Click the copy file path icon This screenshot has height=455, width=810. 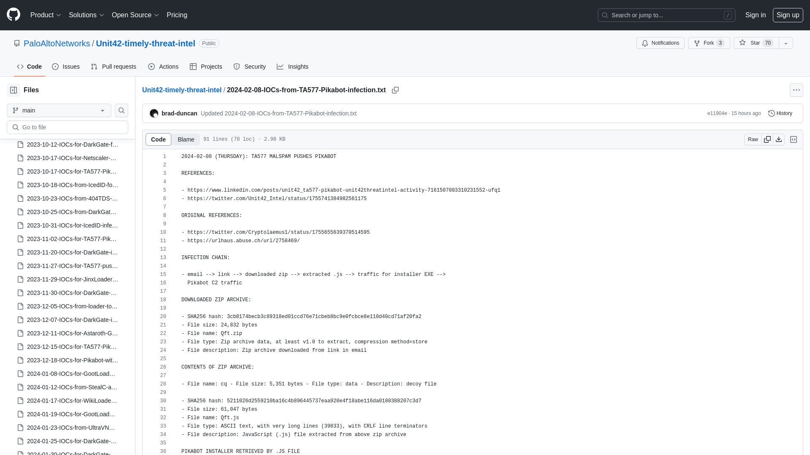coord(396,90)
